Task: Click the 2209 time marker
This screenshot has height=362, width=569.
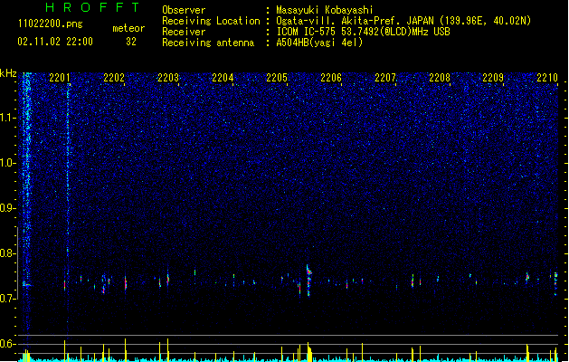Action: (x=493, y=78)
